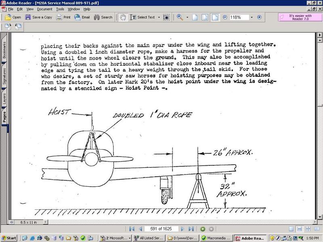Open the Document menu
323x242 pixels.
tap(45, 8)
